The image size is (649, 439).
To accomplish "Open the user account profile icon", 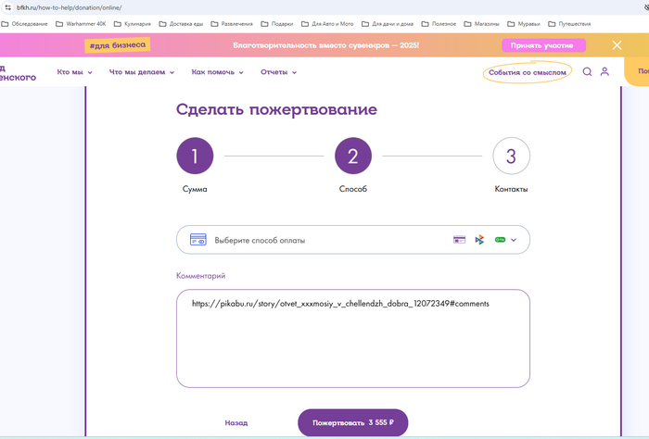I will (604, 71).
